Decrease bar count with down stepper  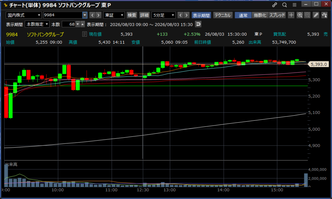78,24
